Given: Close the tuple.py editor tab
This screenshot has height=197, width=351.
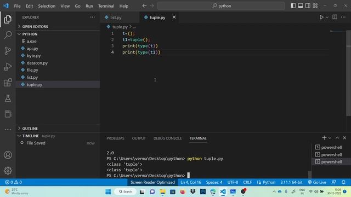Looking at the screenshot, I should click(x=174, y=17).
